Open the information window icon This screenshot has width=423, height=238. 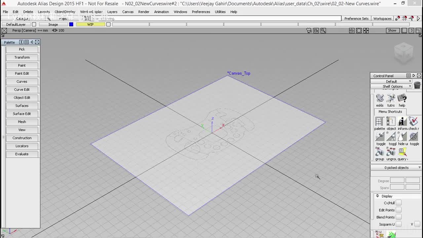click(x=402, y=121)
